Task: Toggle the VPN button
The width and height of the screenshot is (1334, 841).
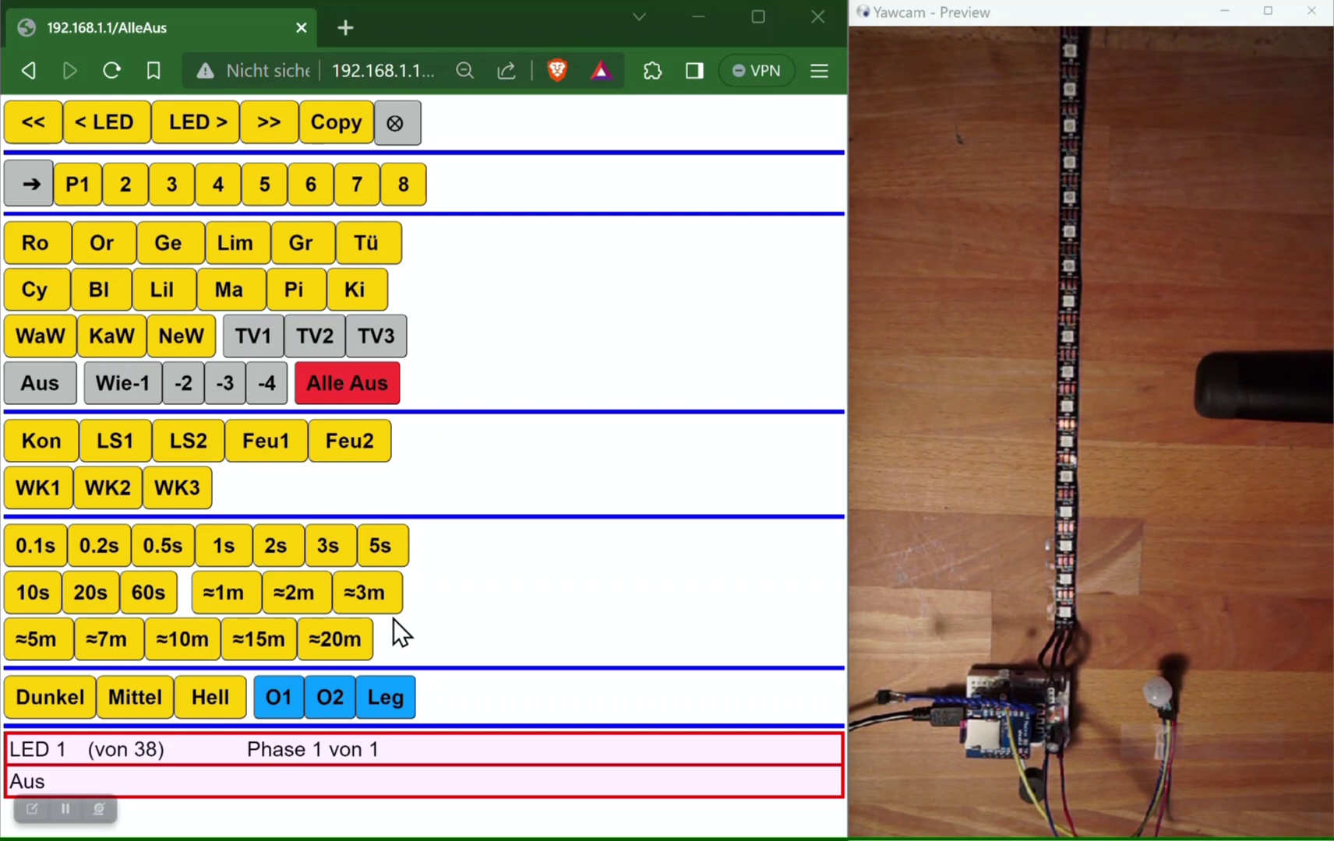Action: coord(756,71)
